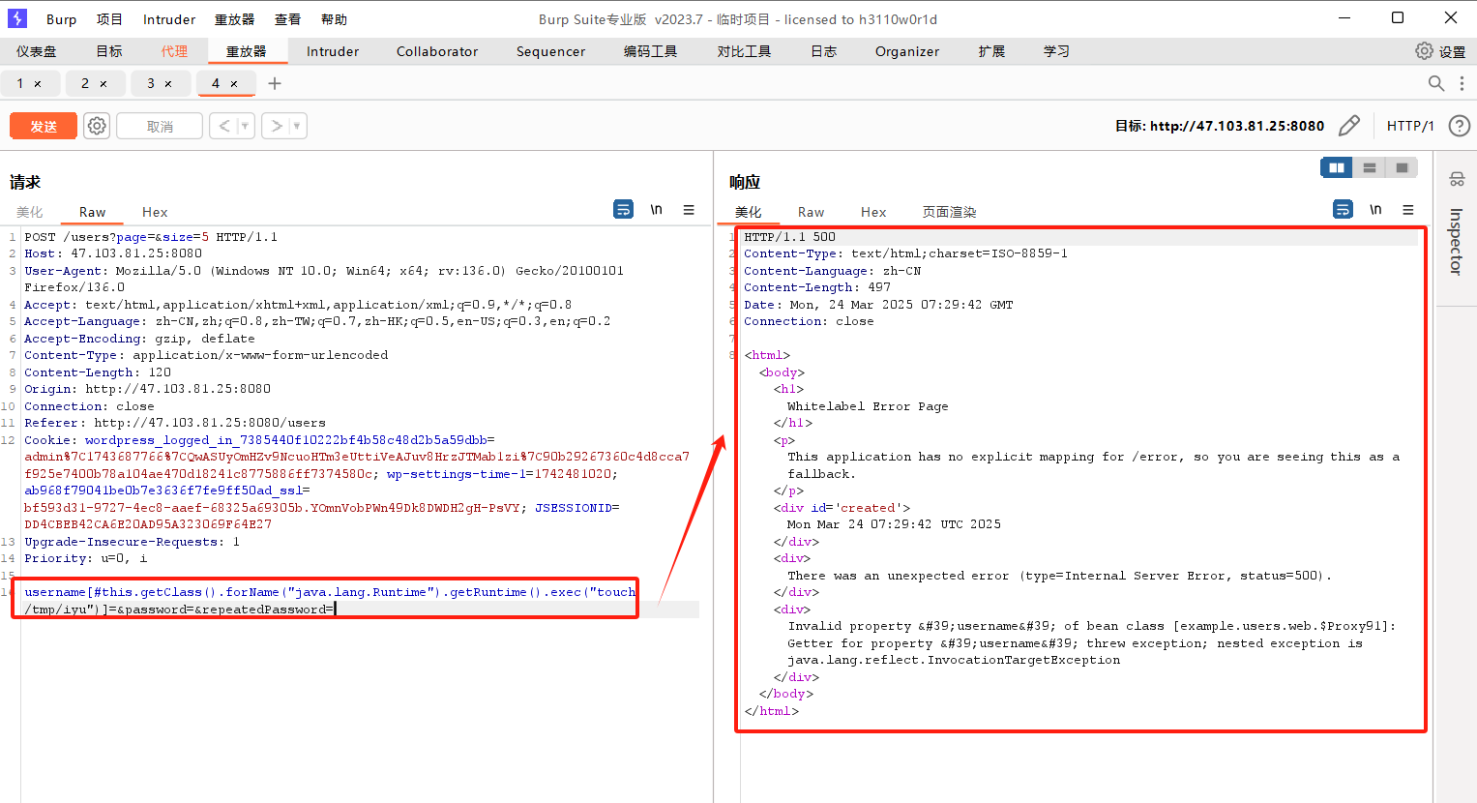Open the 重放器 menu in menu bar
Image resolution: width=1477 pixels, height=803 pixels.
click(234, 19)
